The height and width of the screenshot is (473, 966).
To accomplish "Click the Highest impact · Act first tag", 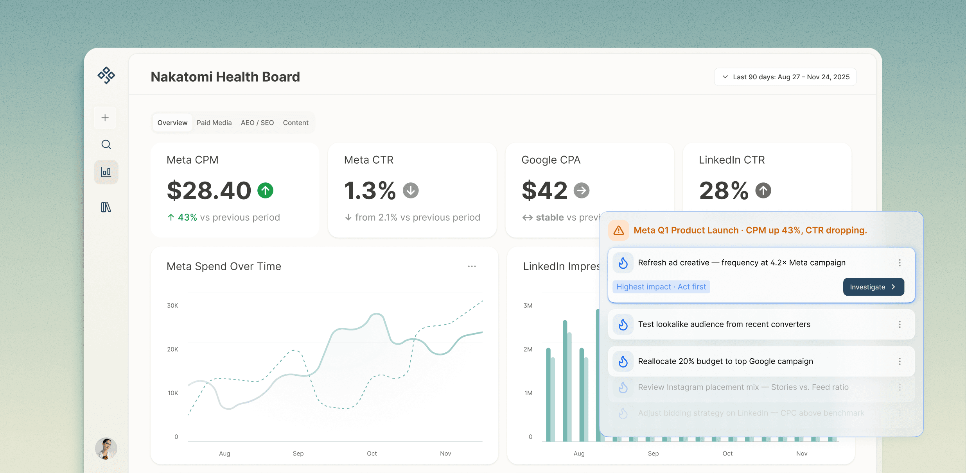I will (661, 287).
